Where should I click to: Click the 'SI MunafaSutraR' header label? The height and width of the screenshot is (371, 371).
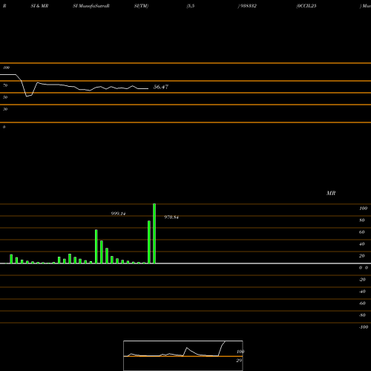91,6
